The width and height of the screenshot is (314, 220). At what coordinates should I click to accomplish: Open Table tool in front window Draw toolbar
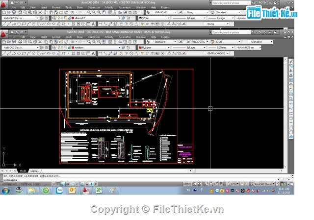tap(88, 53)
